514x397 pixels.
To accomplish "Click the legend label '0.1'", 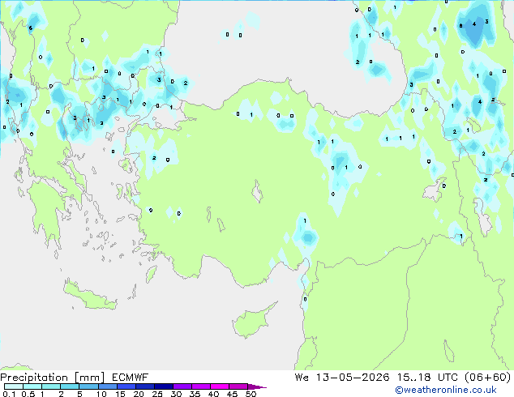I will pos(9,394).
